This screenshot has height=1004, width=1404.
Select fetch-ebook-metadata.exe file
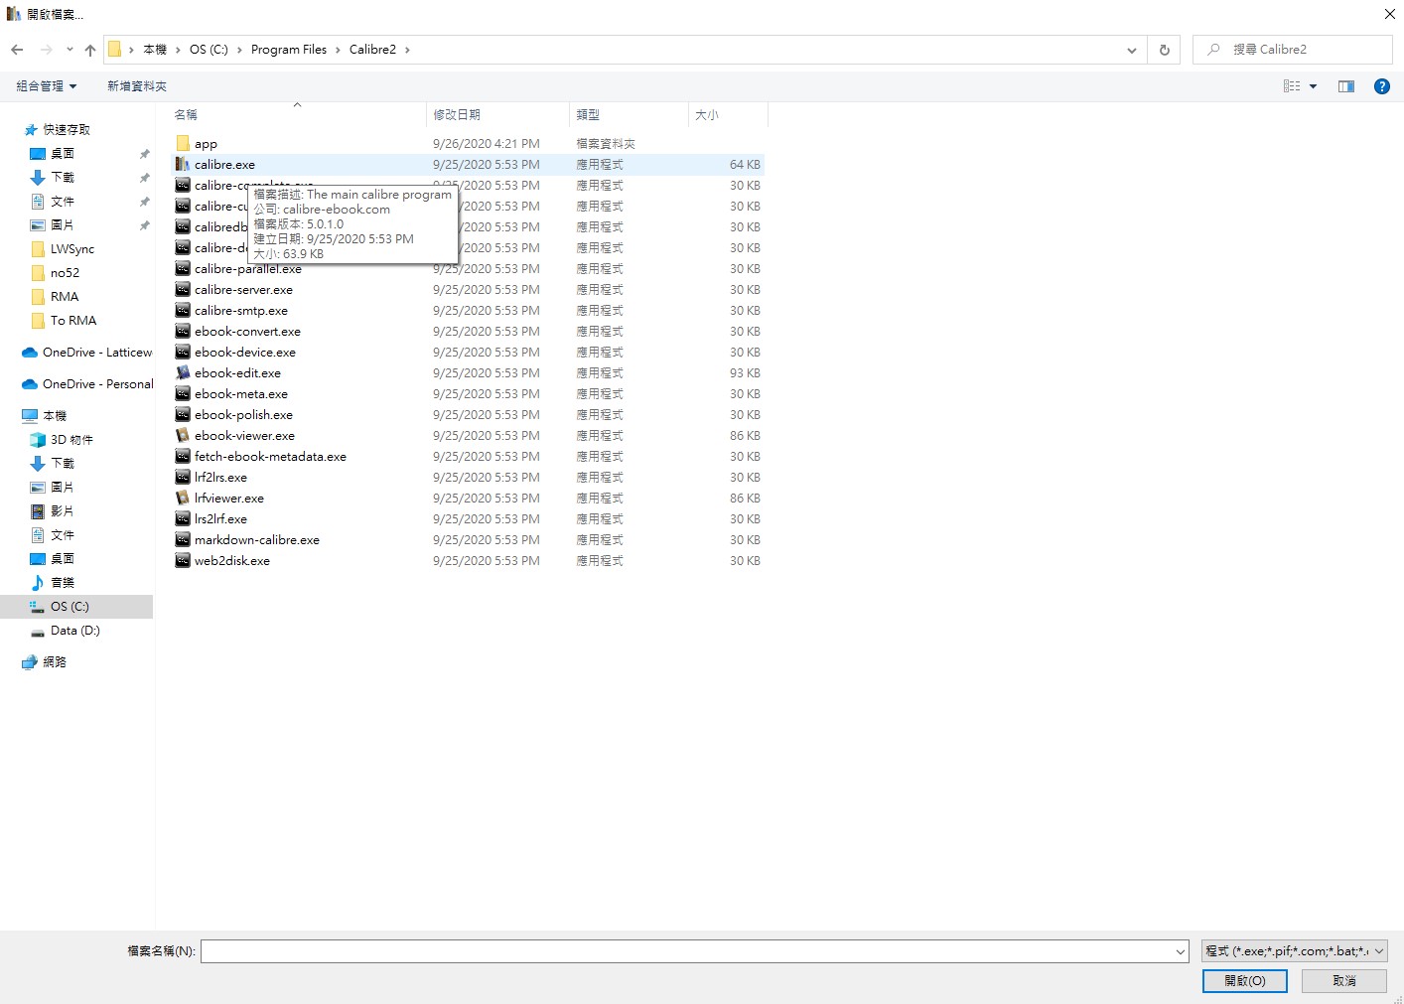270,457
